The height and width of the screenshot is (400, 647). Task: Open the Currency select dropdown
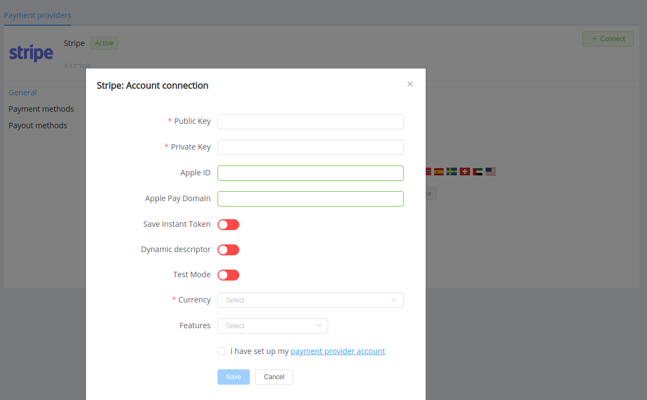click(x=310, y=300)
